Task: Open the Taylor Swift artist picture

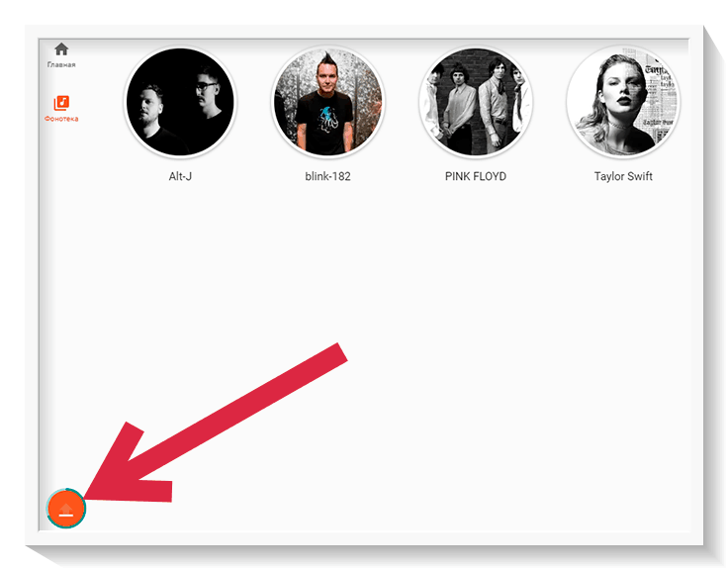Action: (623, 102)
